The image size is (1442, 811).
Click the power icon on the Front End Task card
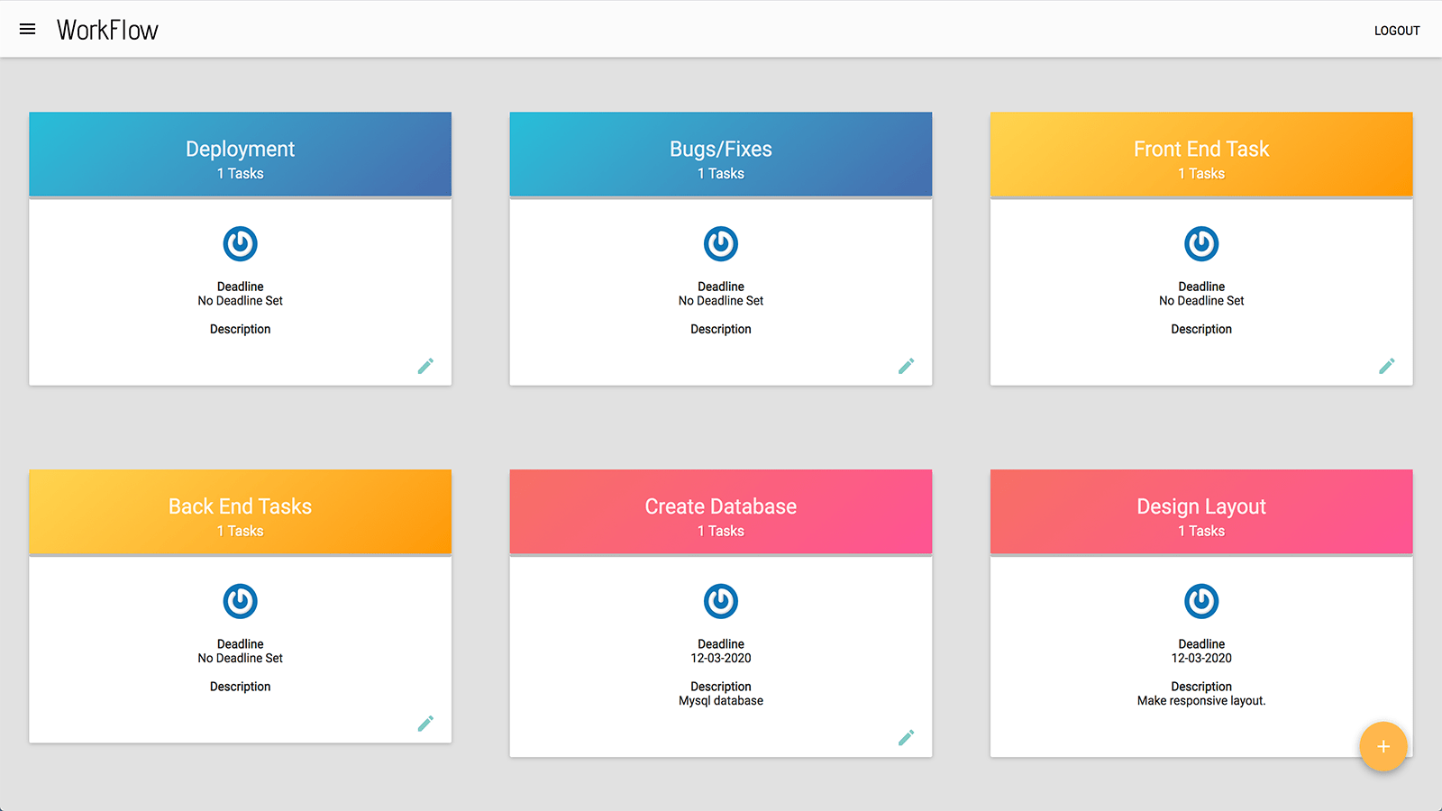(x=1201, y=243)
